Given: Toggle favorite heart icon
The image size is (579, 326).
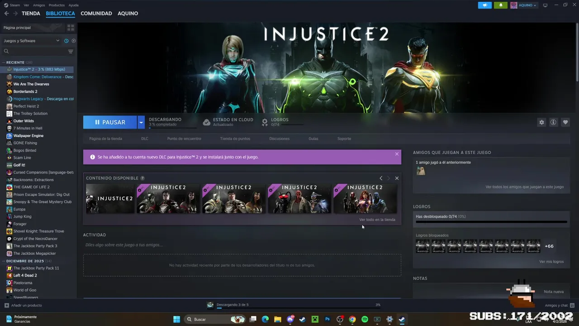Looking at the screenshot, I should tap(565, 122).
